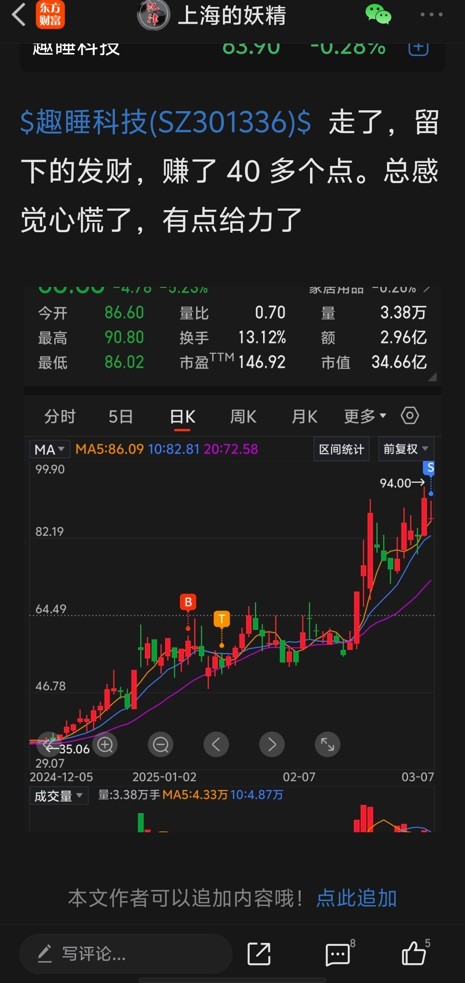Viewport: 465px width, 983px height.
Task: Select the 日K chart tab
Action: 183,417
